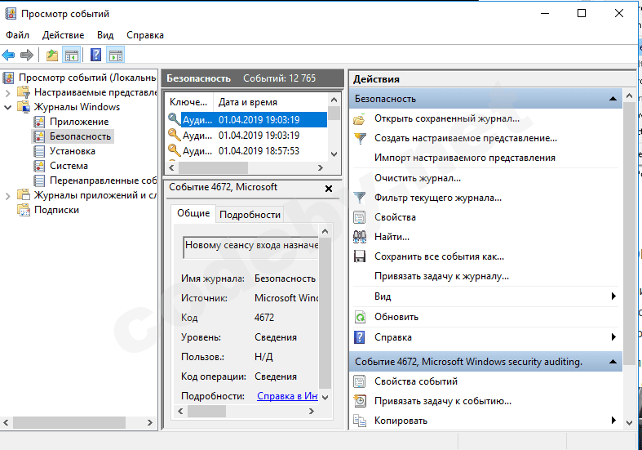The image size is (642, 450).
Task: Click the create custom view funnel icon
Action: point(360,139)
